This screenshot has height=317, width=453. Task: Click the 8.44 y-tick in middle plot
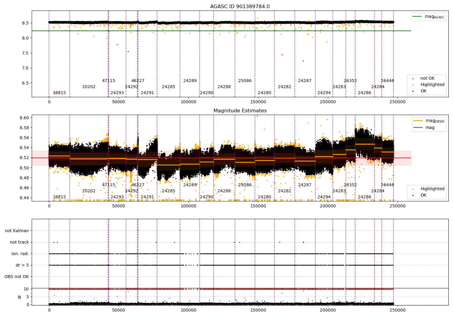click(25, 198)
